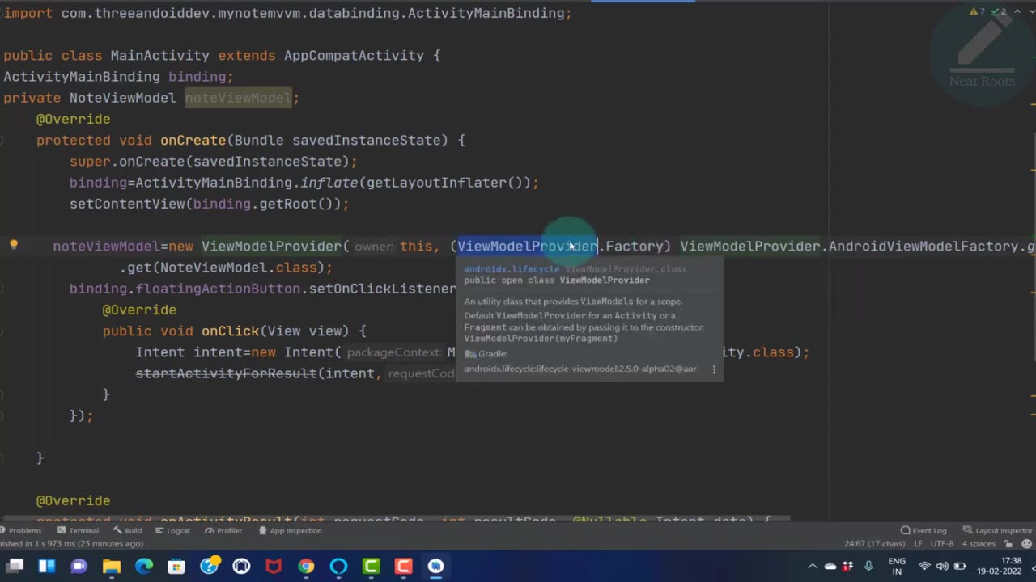Open the warnings count inspection indicator
Screen dimensions: 1036x582
(979, 12)
